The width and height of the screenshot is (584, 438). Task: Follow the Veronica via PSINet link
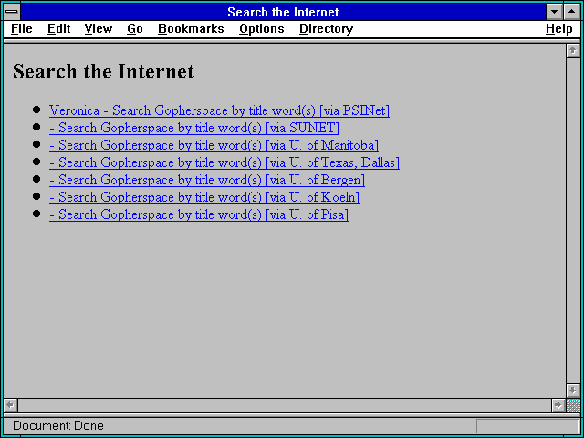pos(219,110)
